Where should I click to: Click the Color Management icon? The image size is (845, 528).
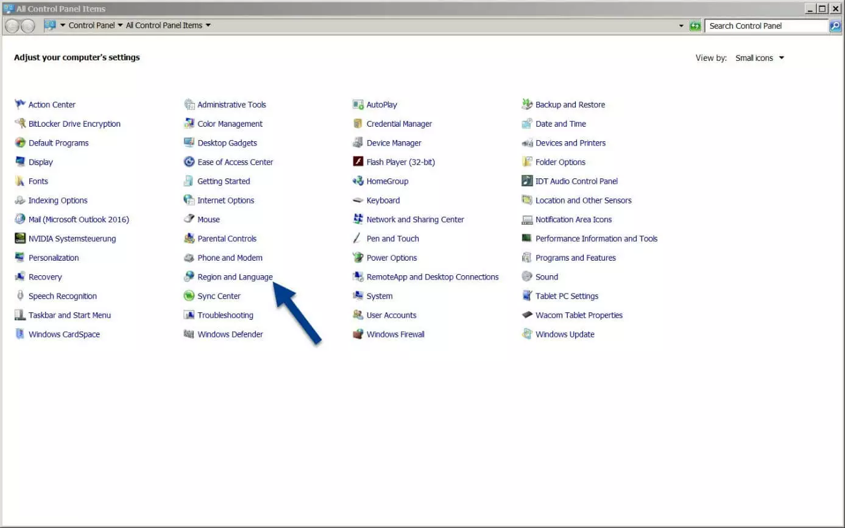click(x=189, y=124)
